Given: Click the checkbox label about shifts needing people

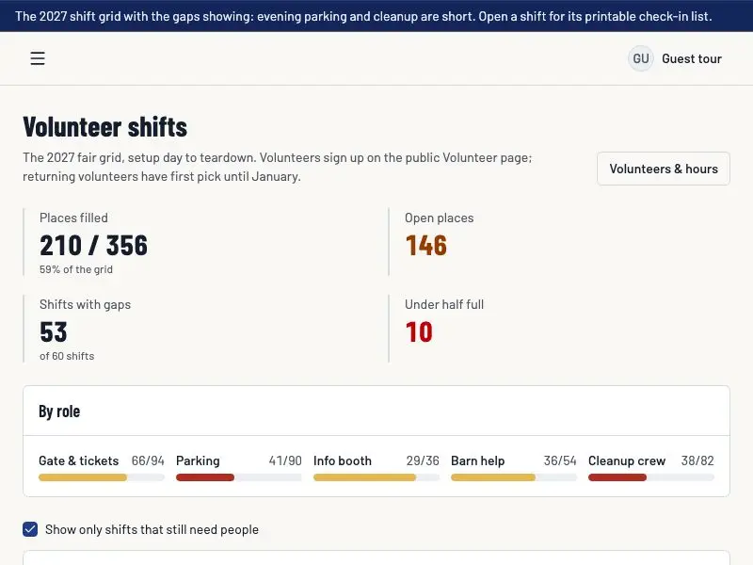Looking at the screenshot, I should [x=152, y=529].
